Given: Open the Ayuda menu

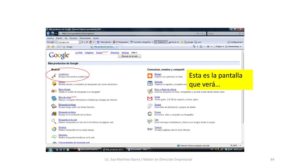Looking at the screenshot, I should [x=96, y=38].
